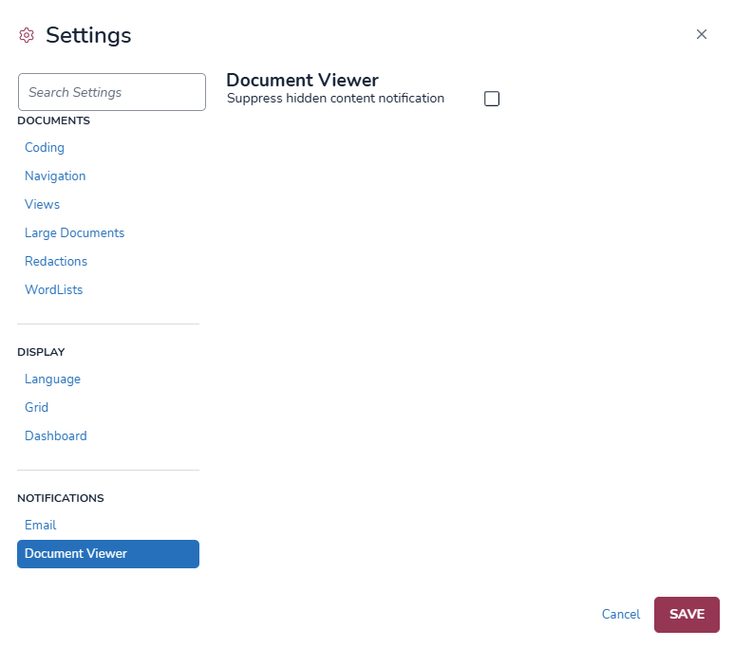734x648 pixels.
Task: Go to Dashboard display settings
Action: (55, 435)
